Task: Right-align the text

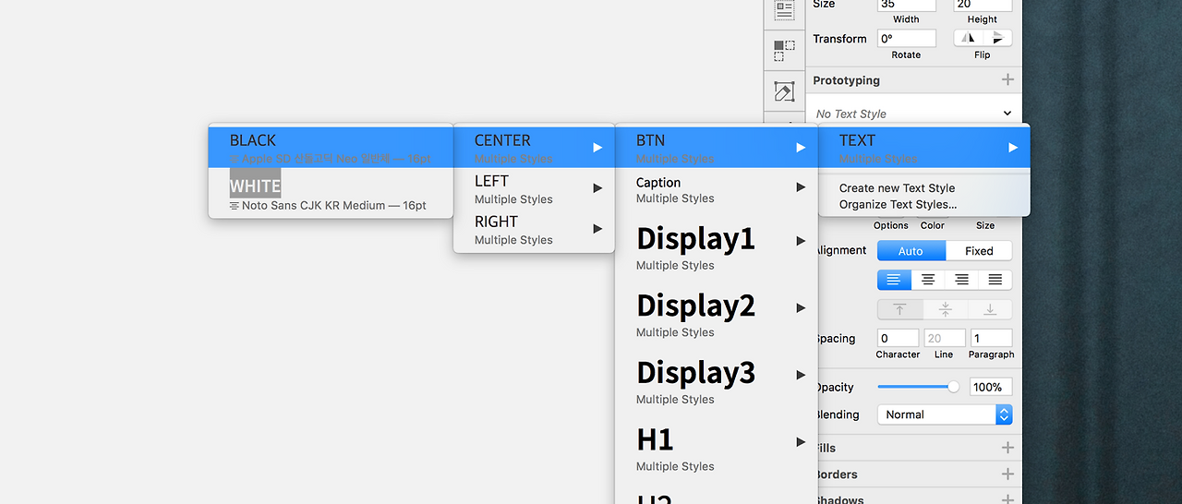Action: pyautogui.click(x=961, y=280)
